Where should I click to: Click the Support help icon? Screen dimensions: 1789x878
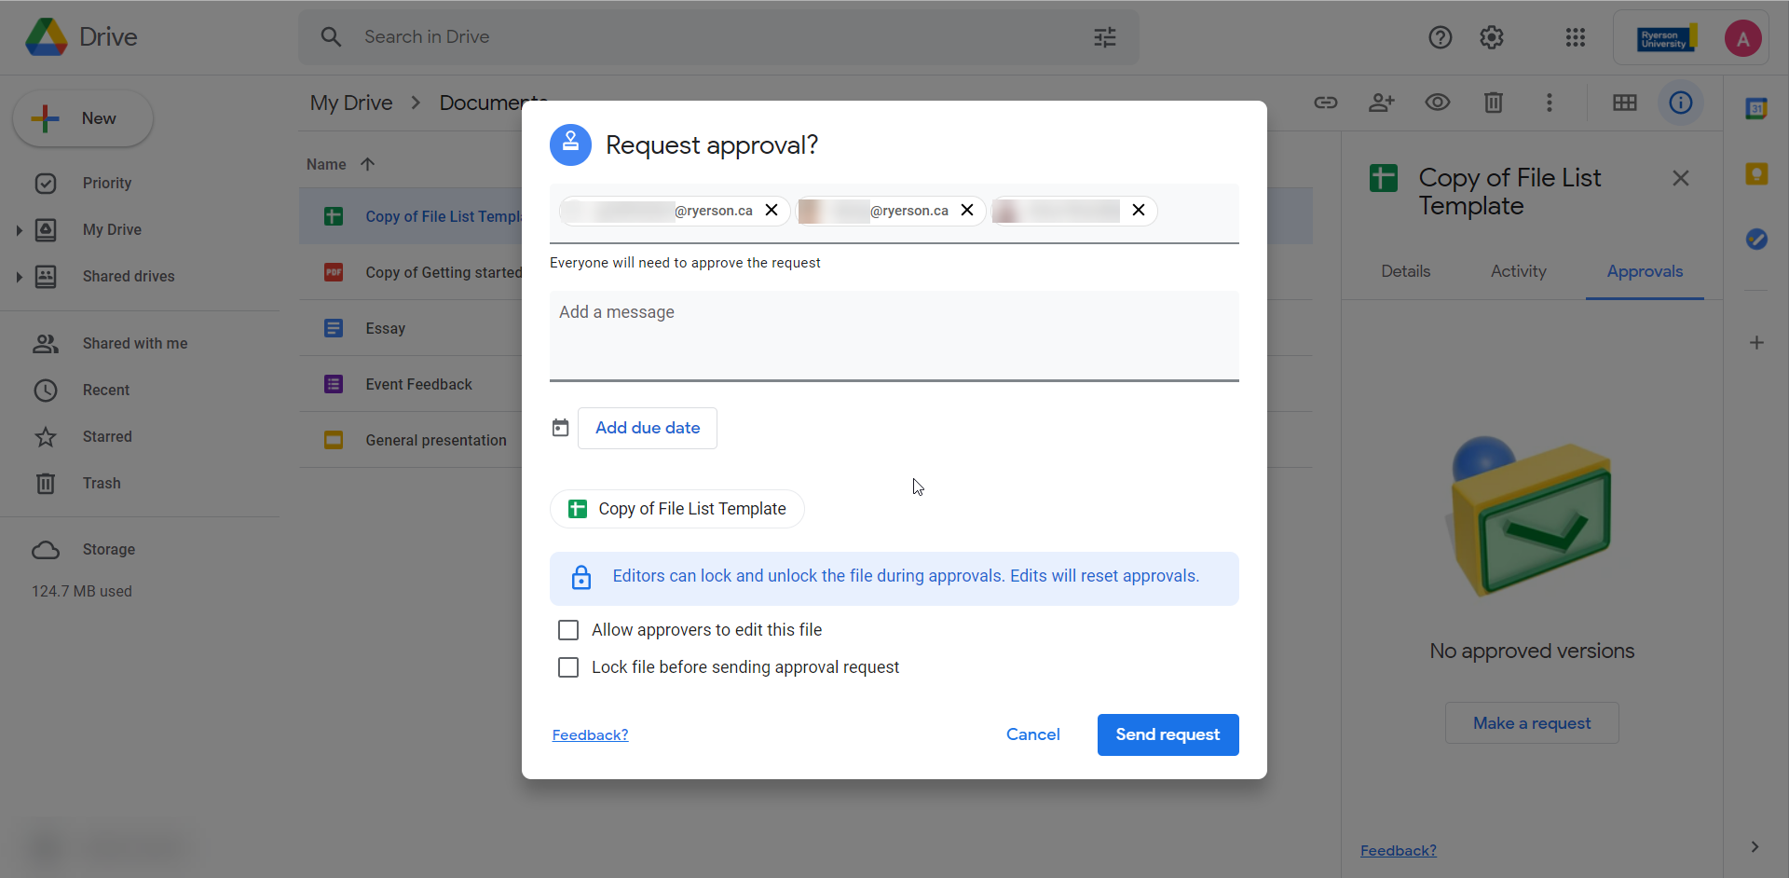(1440, 37)
